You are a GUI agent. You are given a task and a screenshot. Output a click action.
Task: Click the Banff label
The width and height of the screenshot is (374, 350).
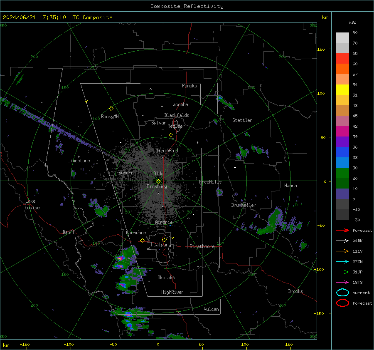[69, 232]
